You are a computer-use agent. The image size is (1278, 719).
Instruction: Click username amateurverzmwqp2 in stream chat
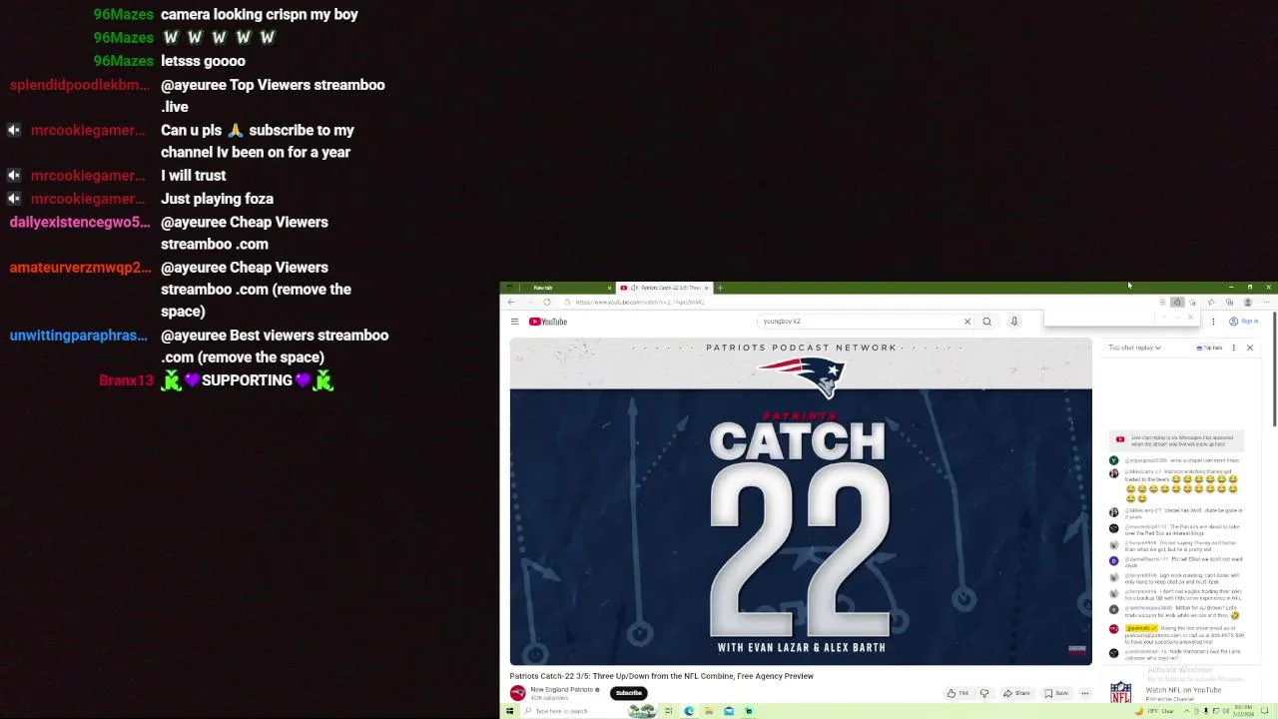(80, 268)
